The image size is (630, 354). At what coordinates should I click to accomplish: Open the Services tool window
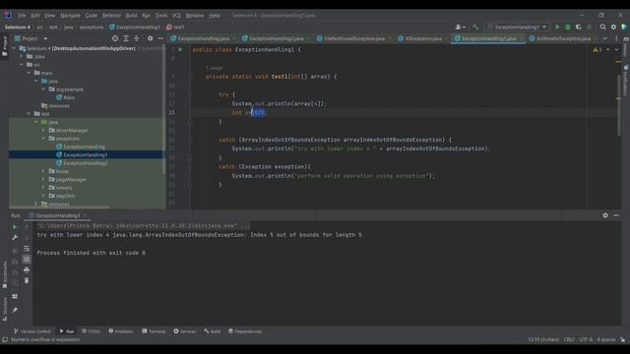(x=185, y=331)
